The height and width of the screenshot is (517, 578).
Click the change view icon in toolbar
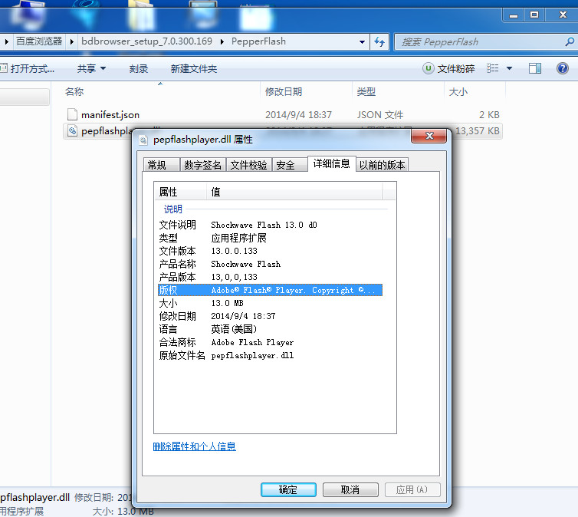pos(492,69)
